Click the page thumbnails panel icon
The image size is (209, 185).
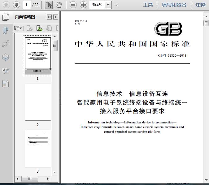[6, 17]
